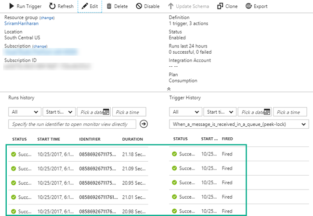Click the FIRED column header
The height and width of the screenshot is (216, 313).
227,139
